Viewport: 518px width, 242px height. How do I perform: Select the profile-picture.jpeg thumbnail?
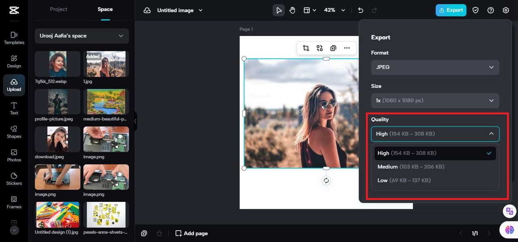pos(57,102)
